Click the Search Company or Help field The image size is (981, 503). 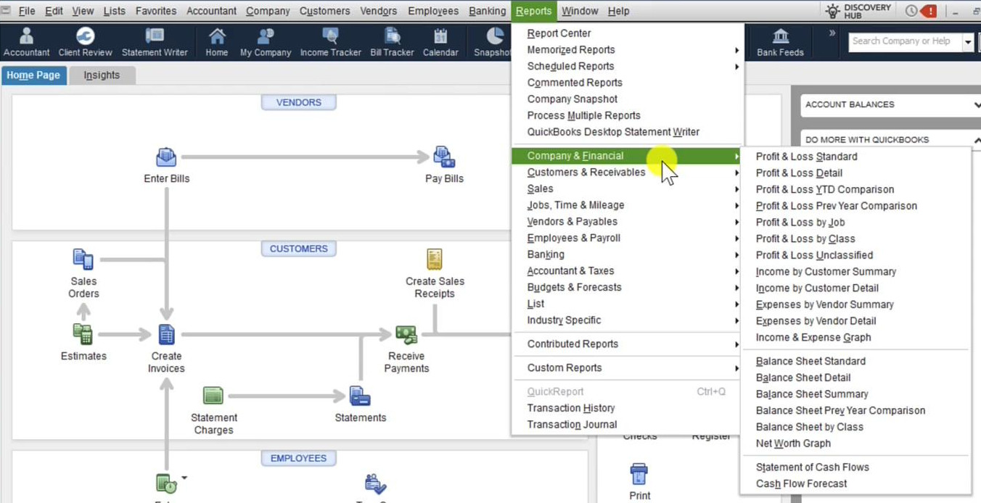click(x=906, y=42)
